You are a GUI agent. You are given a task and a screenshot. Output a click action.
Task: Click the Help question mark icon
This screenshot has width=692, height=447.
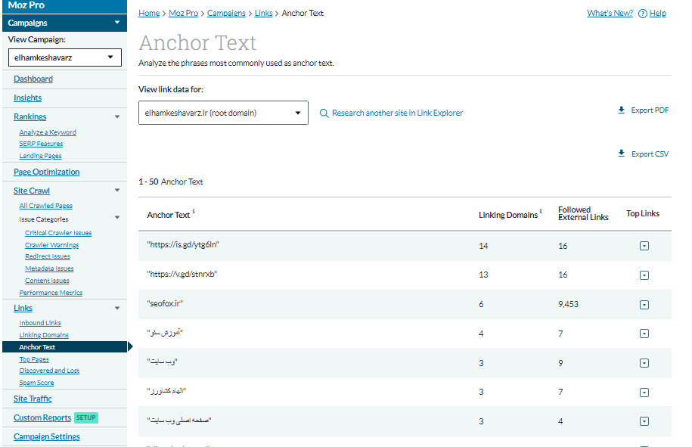tap(642, 14)
